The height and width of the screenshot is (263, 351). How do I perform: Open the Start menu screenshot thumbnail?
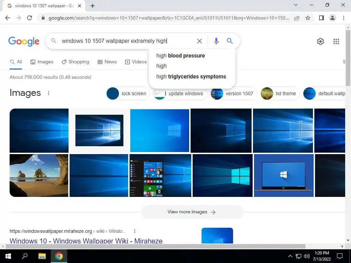click(x=160, y=176)
